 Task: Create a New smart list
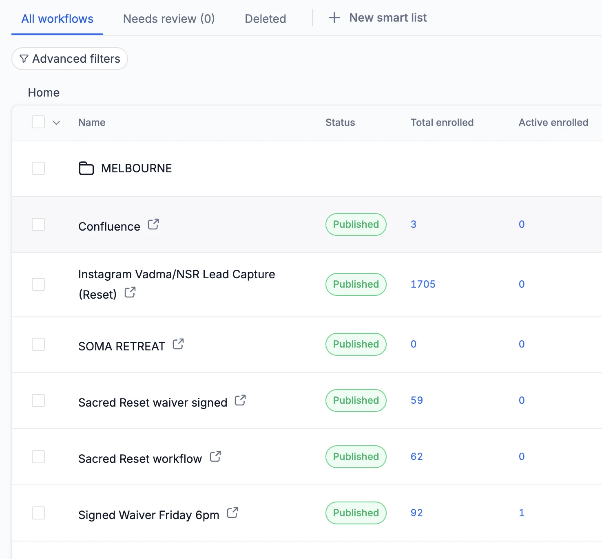pyautogui.click(x=378, y=18)
